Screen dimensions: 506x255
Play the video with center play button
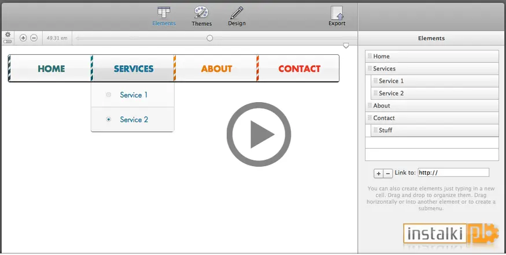259,134
